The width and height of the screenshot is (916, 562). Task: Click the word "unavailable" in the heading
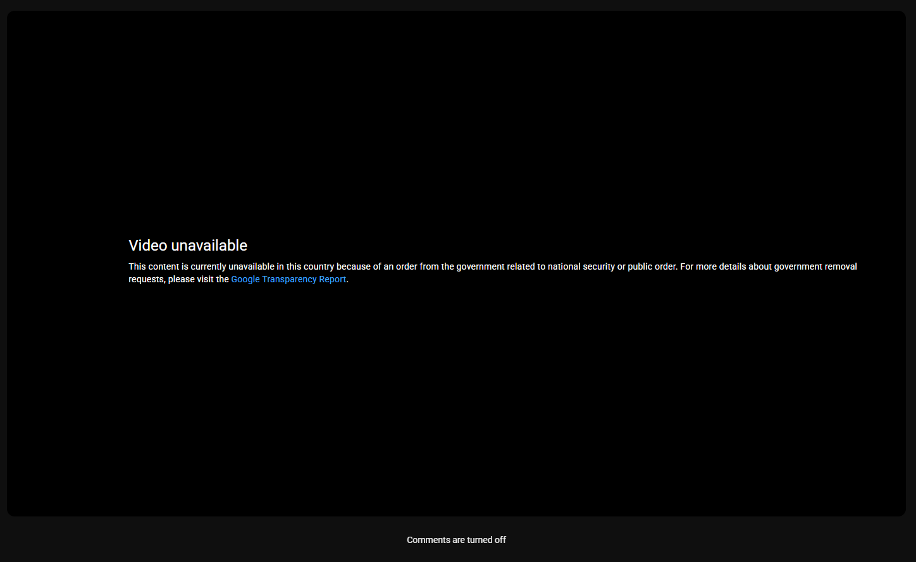click(x=209, y=246)
